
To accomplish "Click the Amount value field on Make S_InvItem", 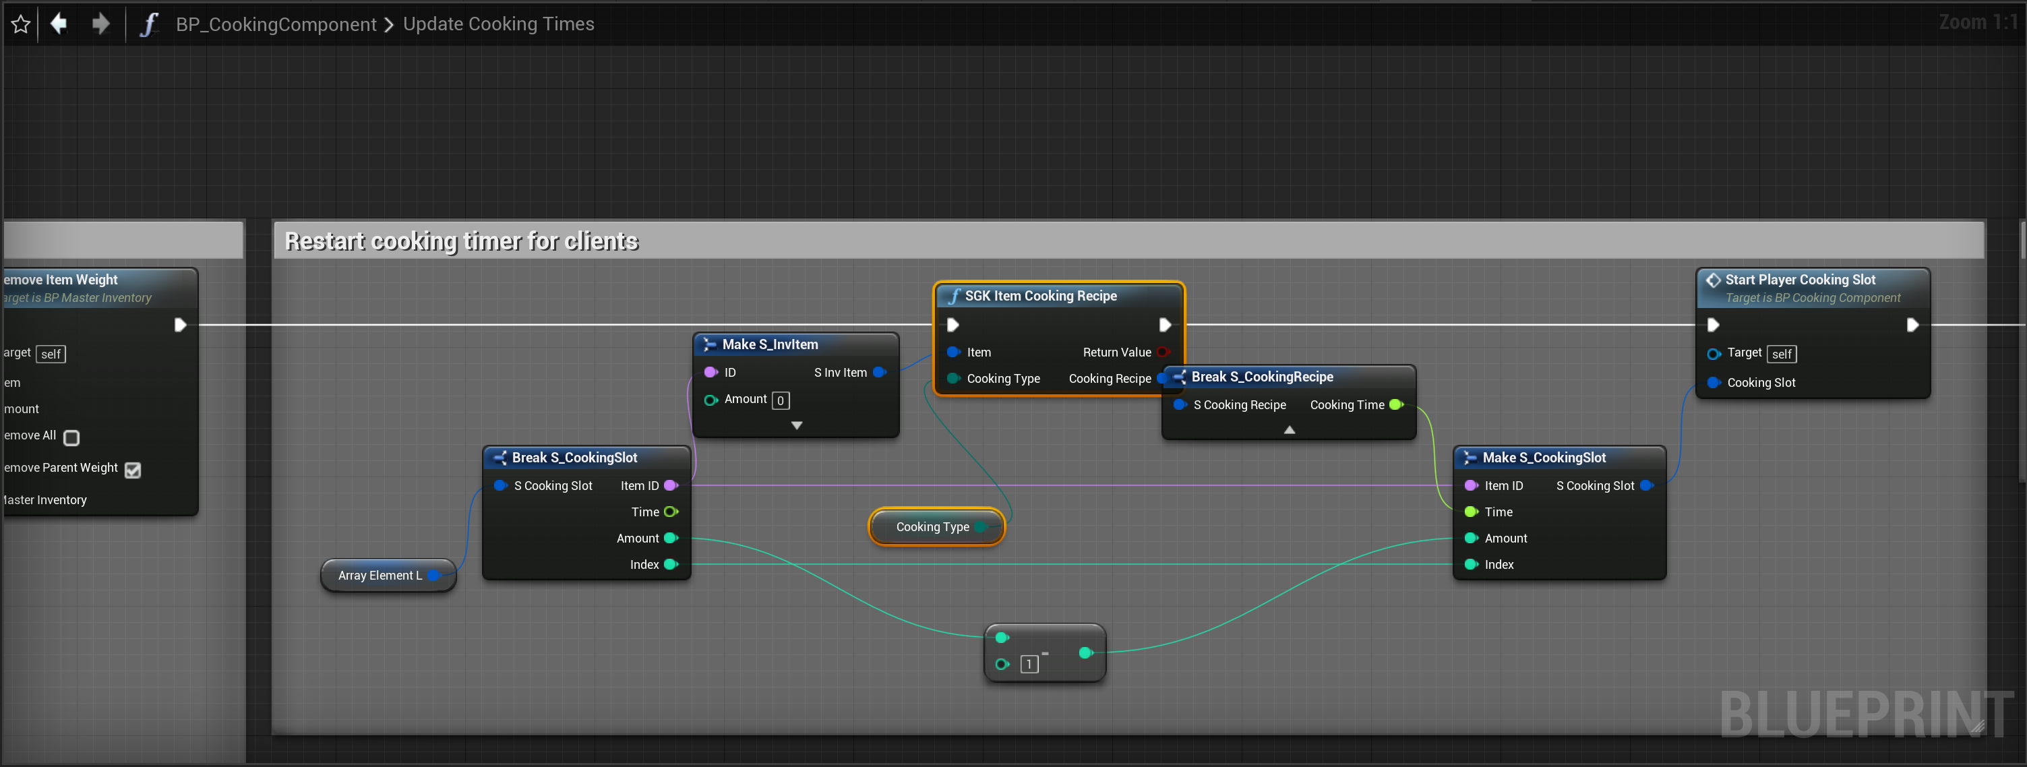I will coord(780,400).
